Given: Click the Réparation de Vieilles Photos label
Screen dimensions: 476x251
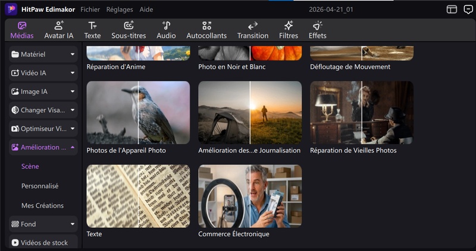Looking at the screenshot, I should (x=353, y=150).
